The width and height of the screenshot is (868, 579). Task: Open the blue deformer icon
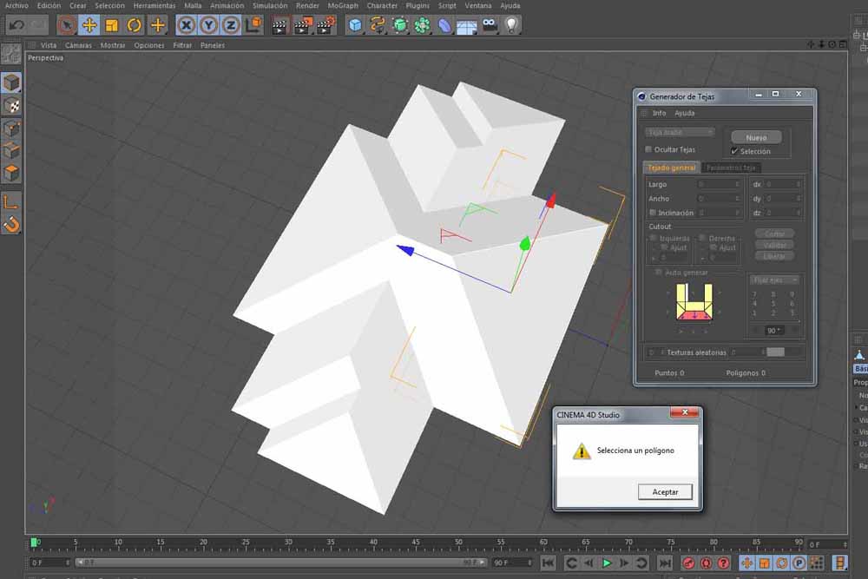point(444,25)
